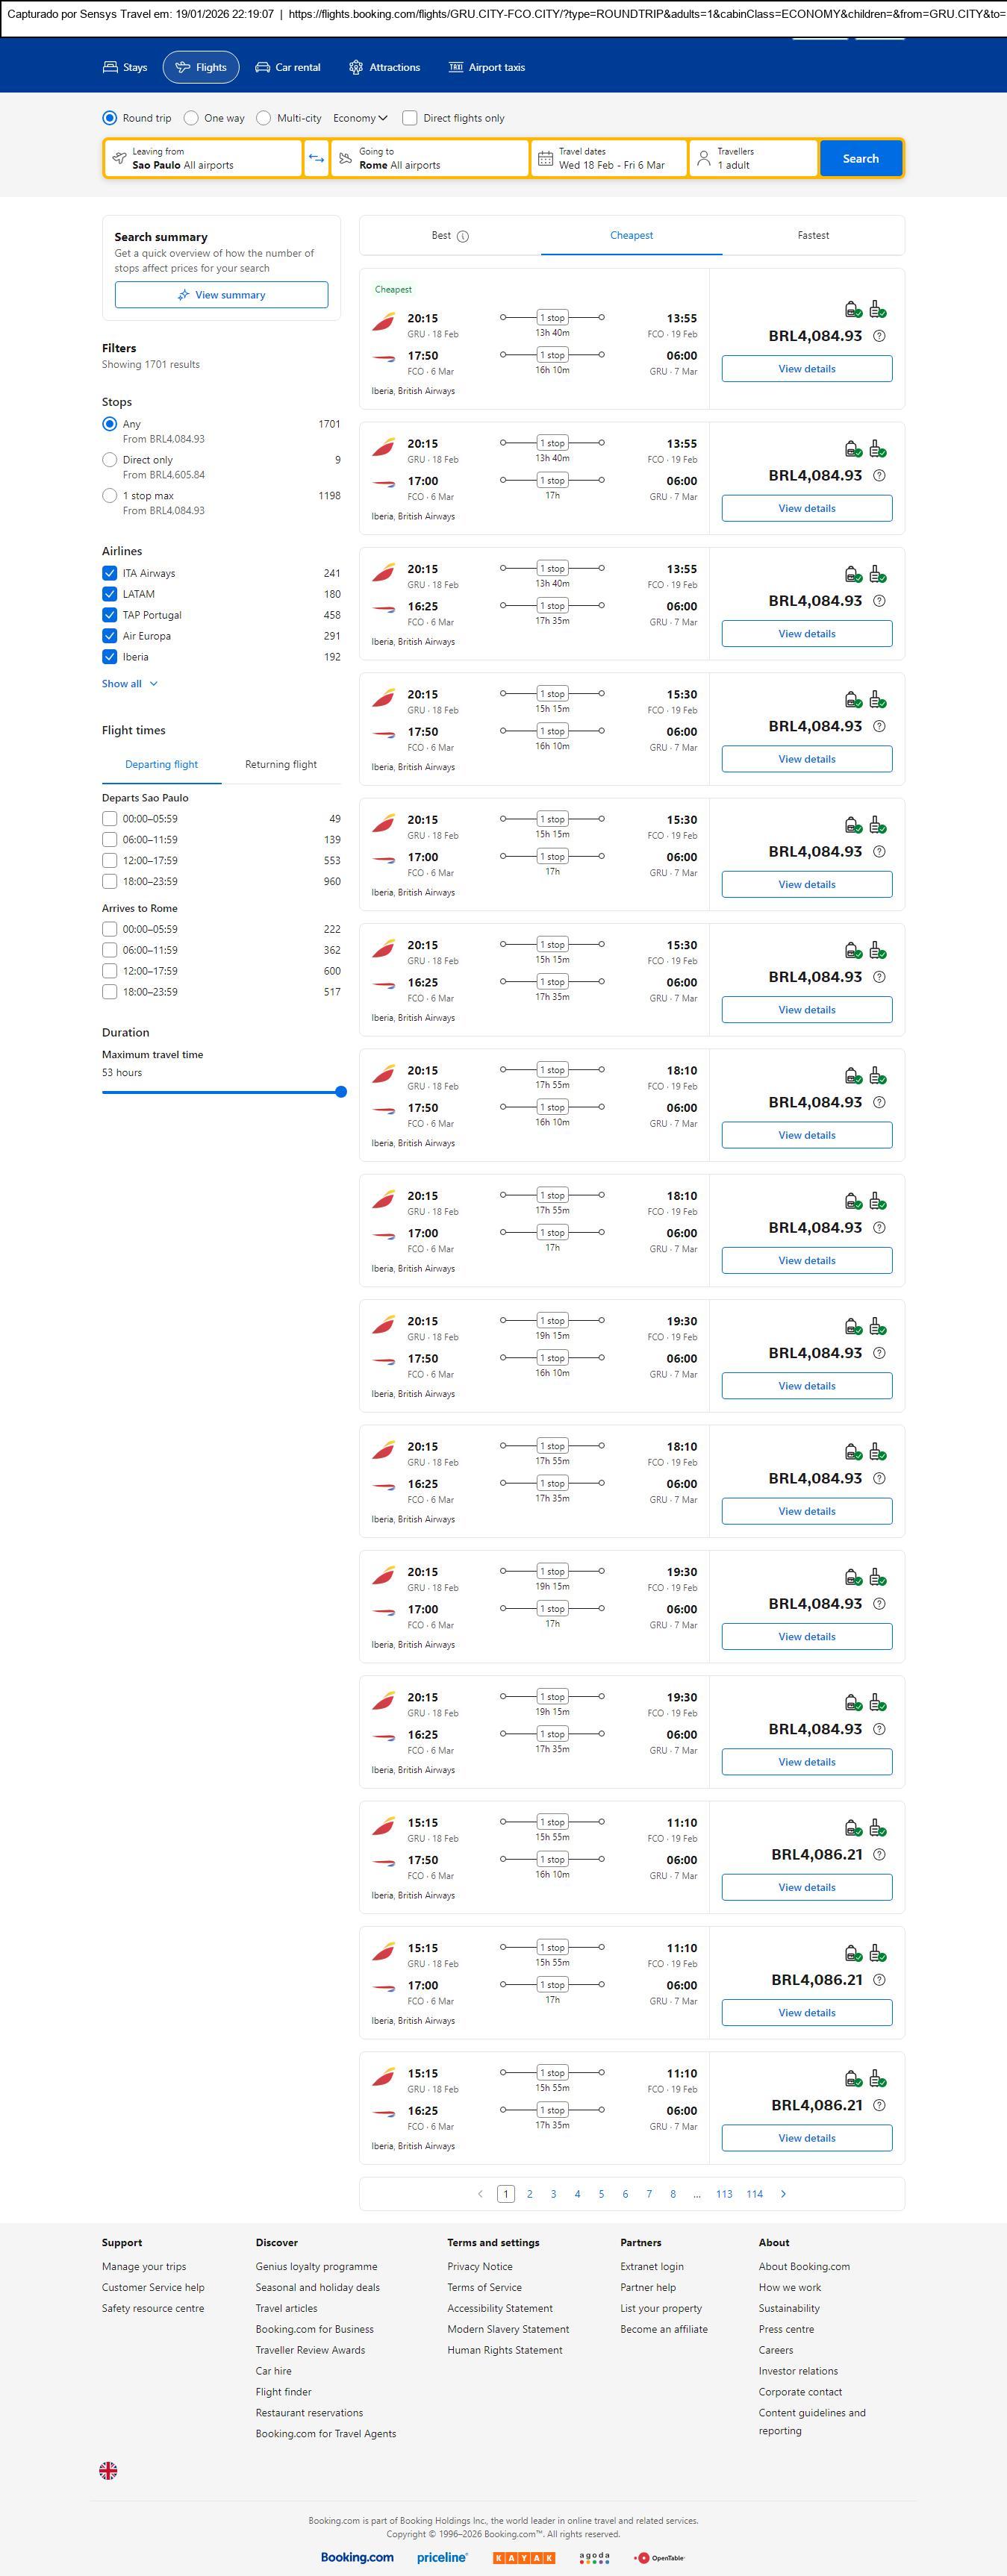Expand Show all airlines list
The height and width of the screenshot is (2576, 1007).
(x=130, y=684)
